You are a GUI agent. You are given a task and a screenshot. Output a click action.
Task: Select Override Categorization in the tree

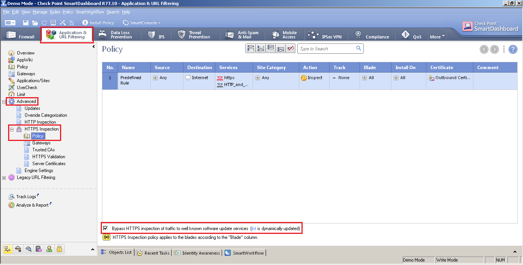(x=46, y=115)
